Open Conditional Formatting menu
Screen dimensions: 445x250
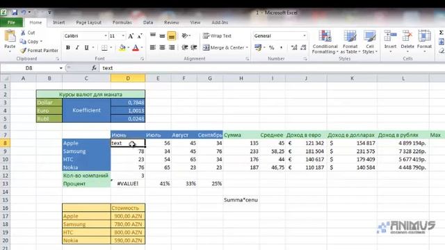pyautogui.click(x=325, y=42)
